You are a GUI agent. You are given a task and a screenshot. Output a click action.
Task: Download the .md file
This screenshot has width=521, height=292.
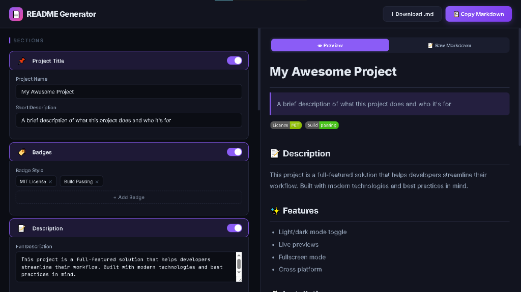(x=412, y=14)
